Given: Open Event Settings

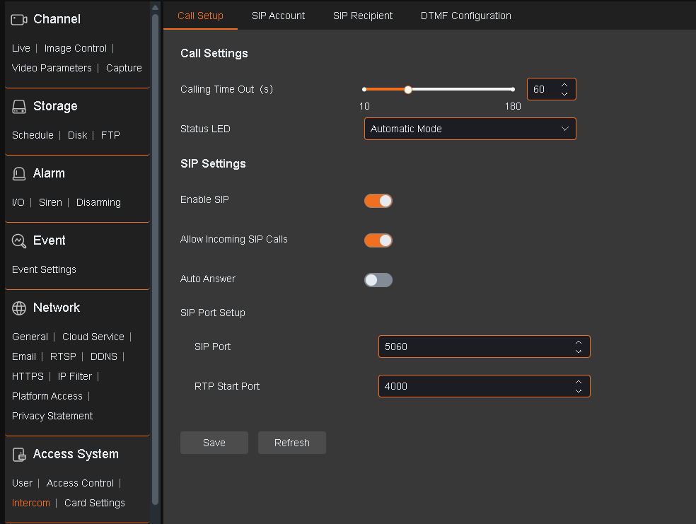Looking at the screenshot, I should coord(44,269).
